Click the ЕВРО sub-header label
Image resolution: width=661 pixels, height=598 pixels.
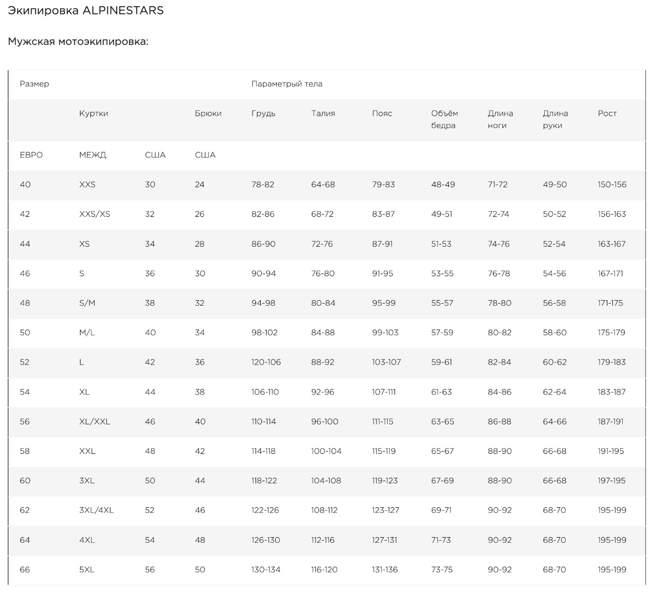[31, 155]
